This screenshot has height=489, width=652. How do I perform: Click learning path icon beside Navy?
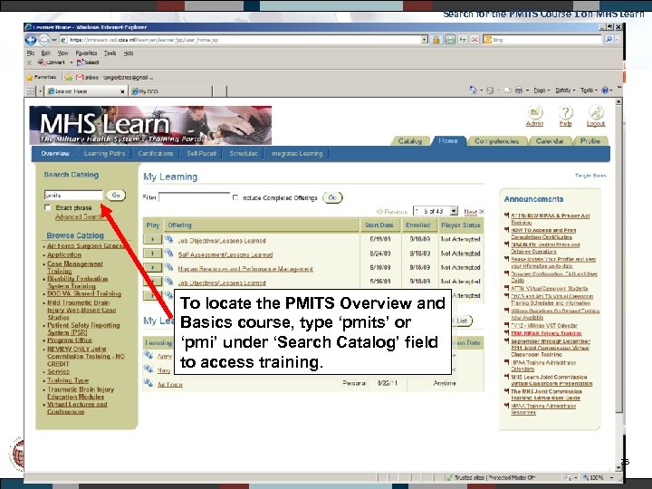pyautogui.click(x=149, y=369)
